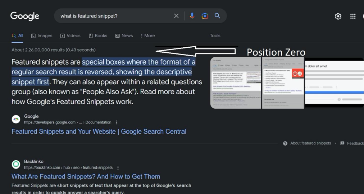Open What Are Featured Snippets link
Image resolution: width=364 pixels, height=194 pixels.
tap(86, 177)
